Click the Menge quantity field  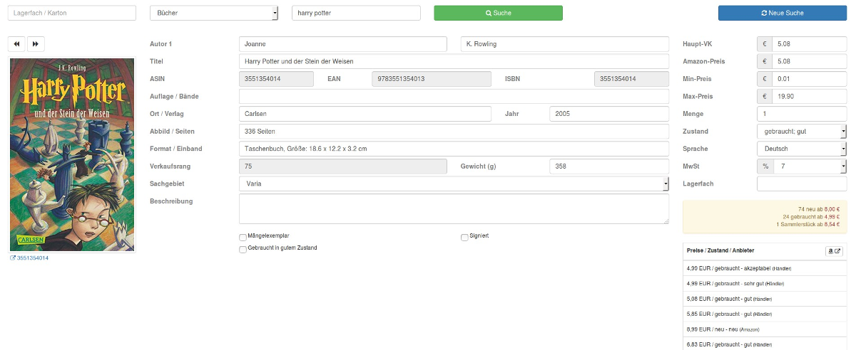point(801,114)
